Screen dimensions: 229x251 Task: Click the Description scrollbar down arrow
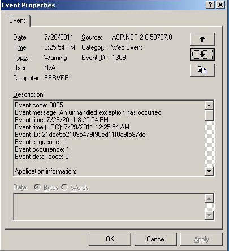tap(209, 171)
